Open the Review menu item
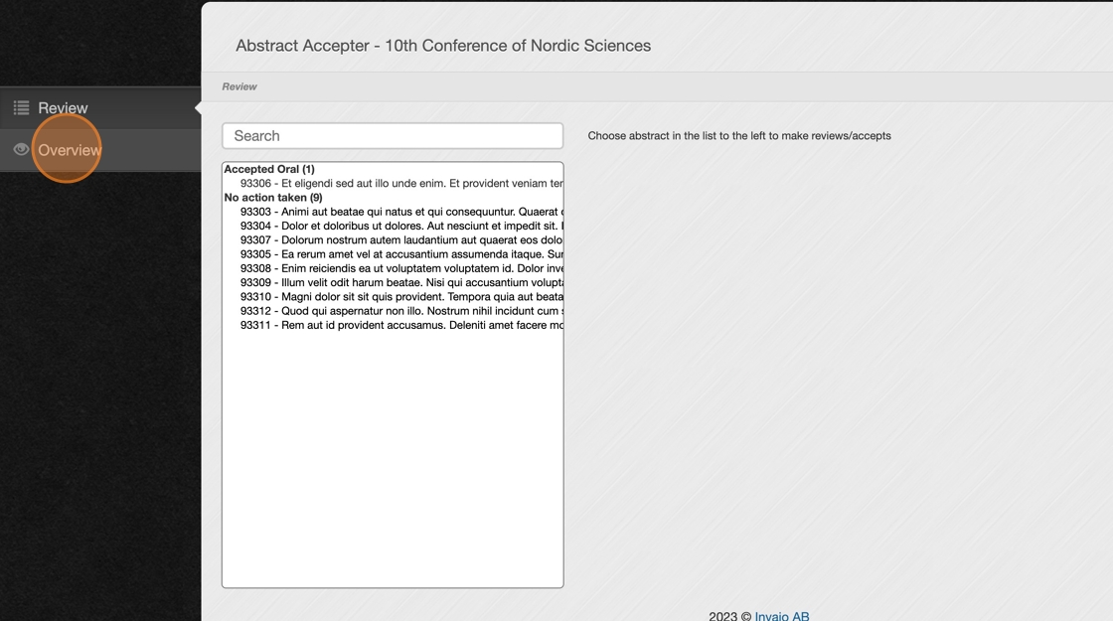Image resolution: width=1113 pixels, height=621 pixels. pyautogui.click(x=100, y=108)
